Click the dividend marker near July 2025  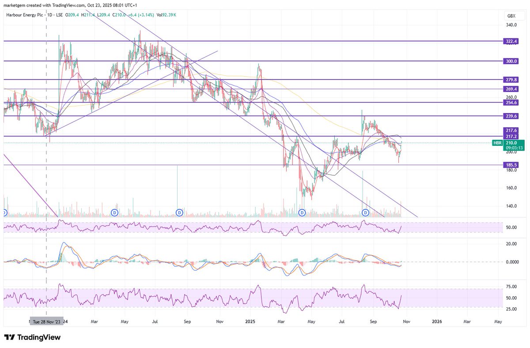pos(365,212)
